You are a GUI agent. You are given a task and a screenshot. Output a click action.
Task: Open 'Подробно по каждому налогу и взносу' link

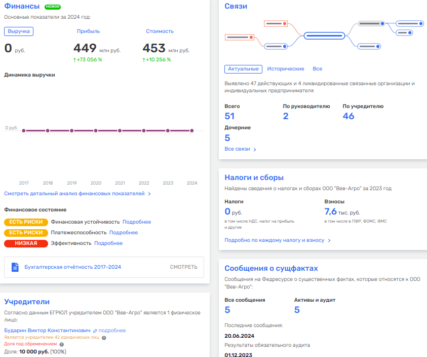(274, 240)
